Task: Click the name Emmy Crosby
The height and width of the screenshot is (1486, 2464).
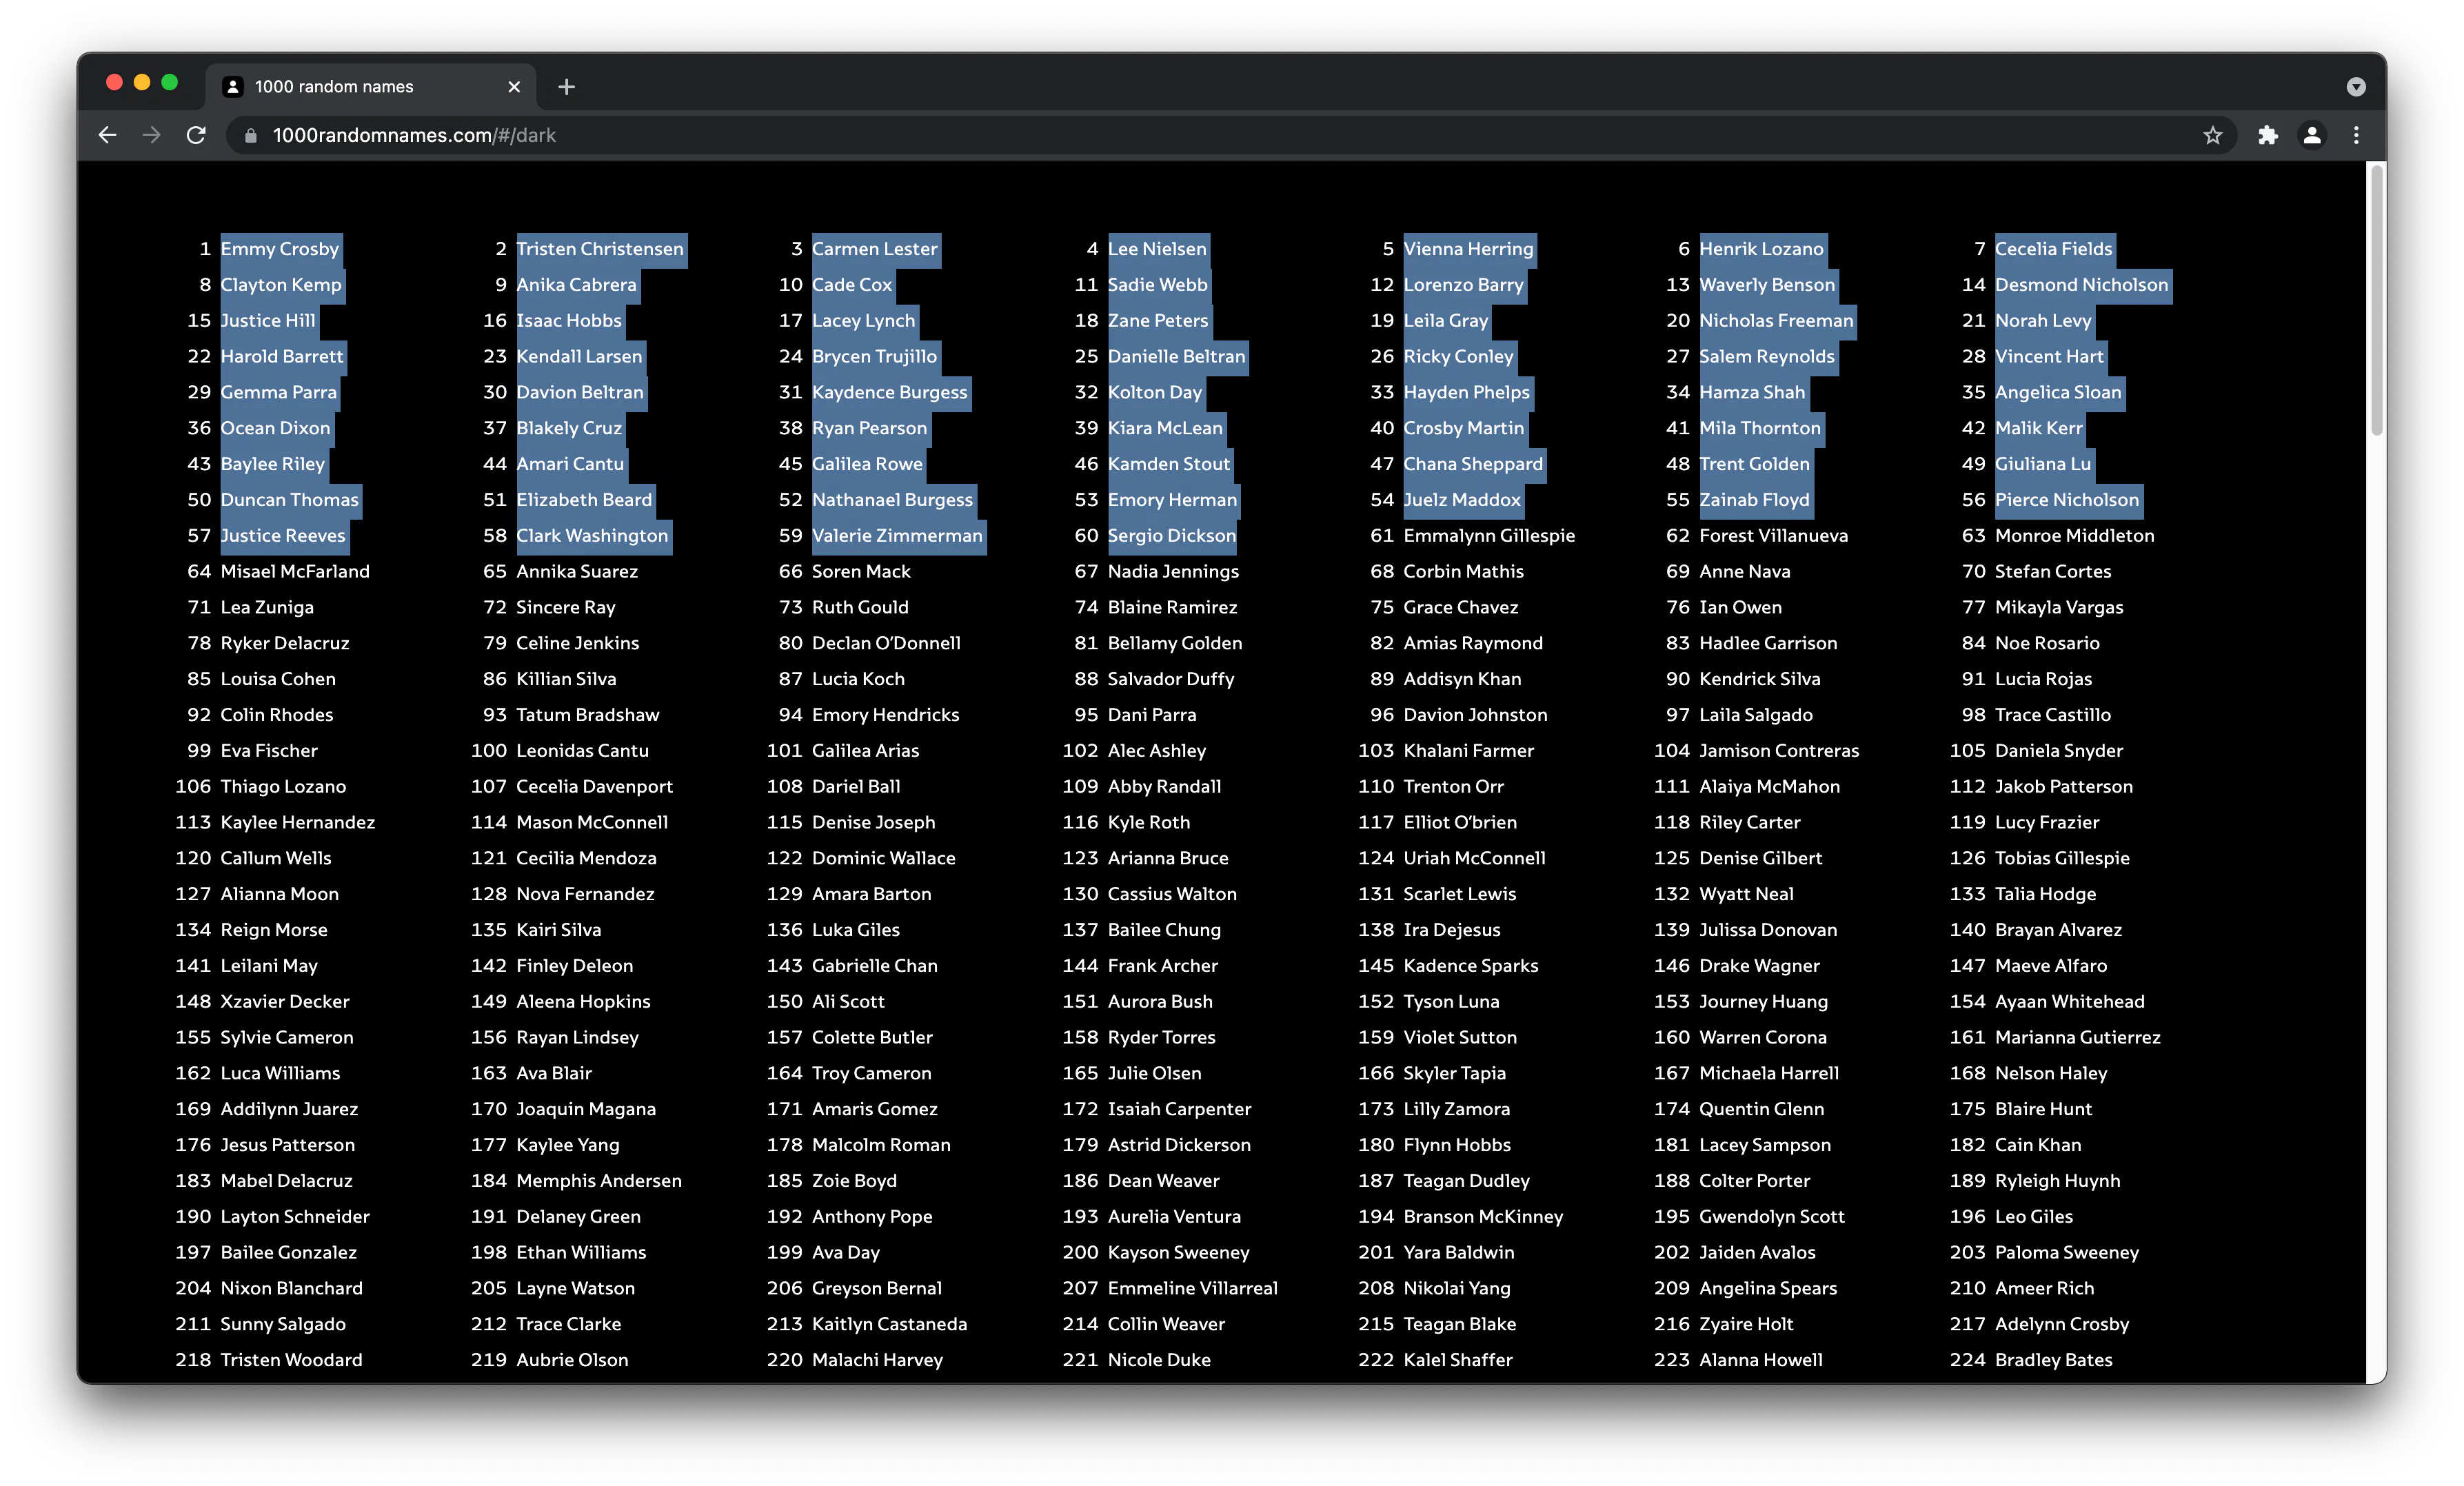Action: click(280, 249)
